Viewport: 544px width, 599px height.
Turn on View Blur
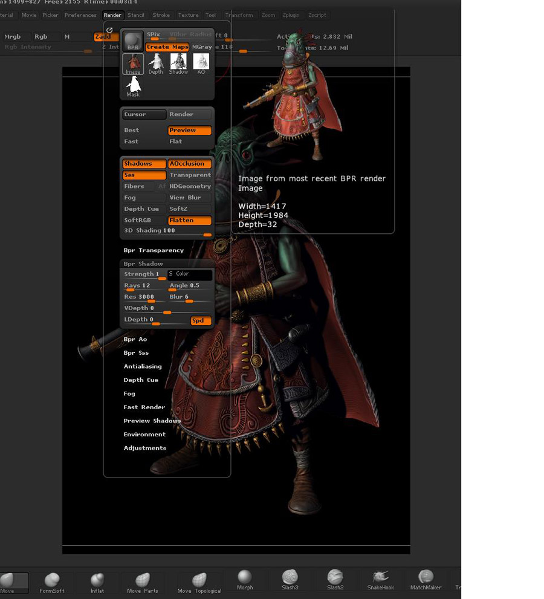(x=190, y=198)
